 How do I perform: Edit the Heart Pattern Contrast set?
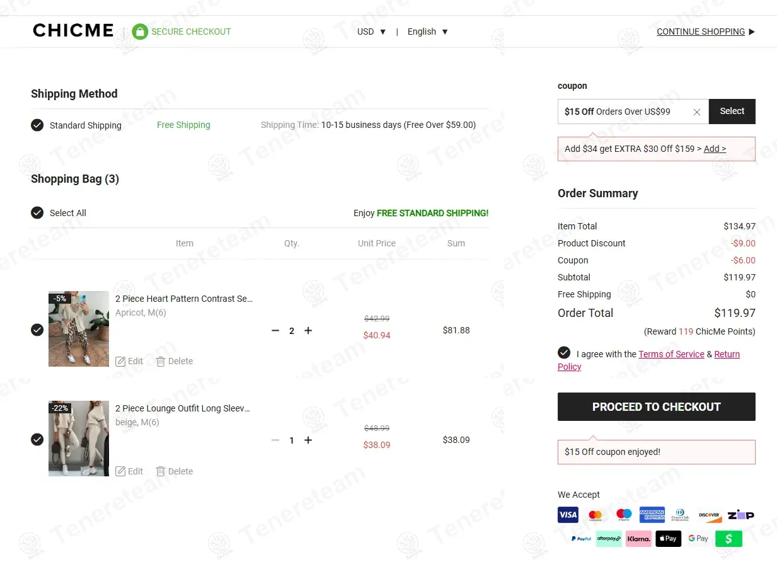[129, 361]
